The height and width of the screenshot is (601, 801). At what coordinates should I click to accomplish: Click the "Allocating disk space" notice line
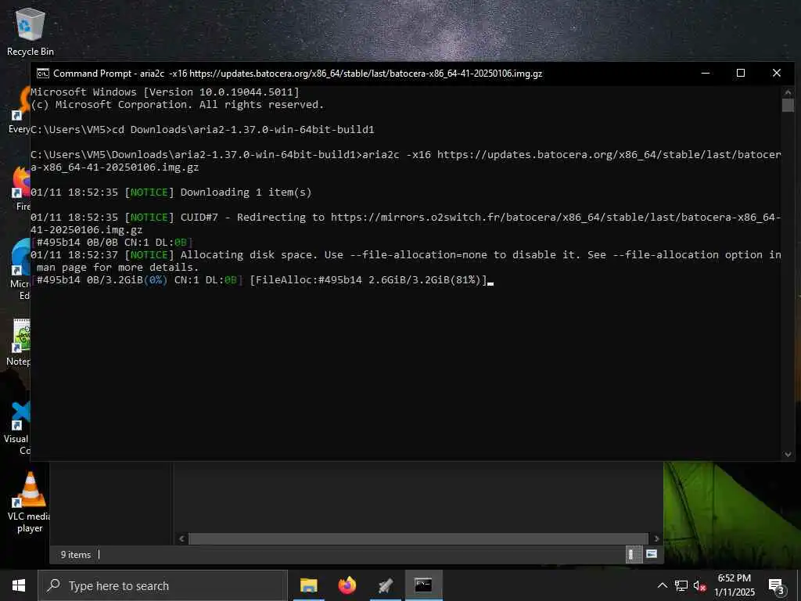(x=406, y=261)
